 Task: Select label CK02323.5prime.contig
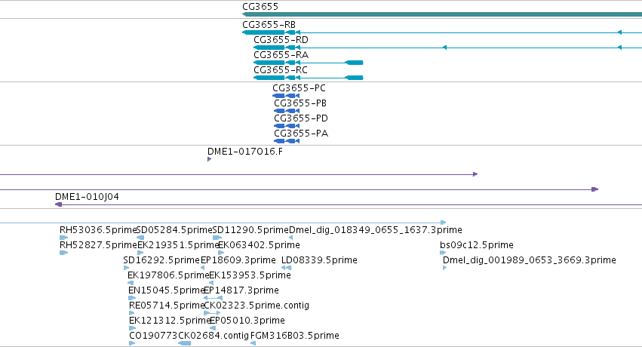(x=256, y=306)
